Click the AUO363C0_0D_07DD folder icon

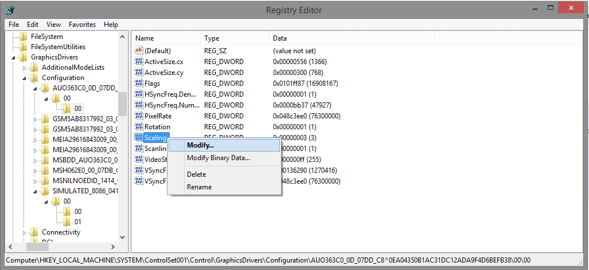click(x=45, y=88)
